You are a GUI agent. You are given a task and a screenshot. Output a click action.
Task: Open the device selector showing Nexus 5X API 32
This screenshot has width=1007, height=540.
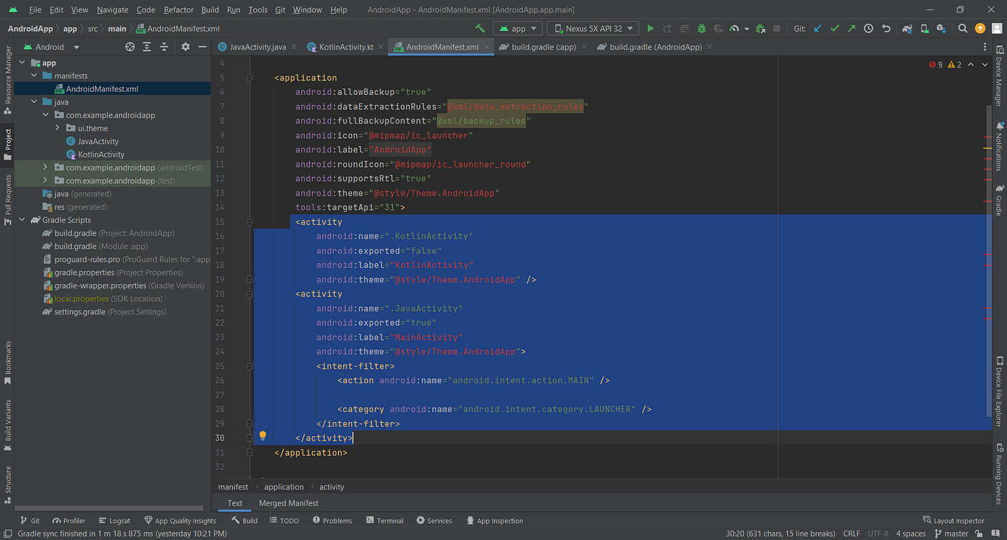592,28
